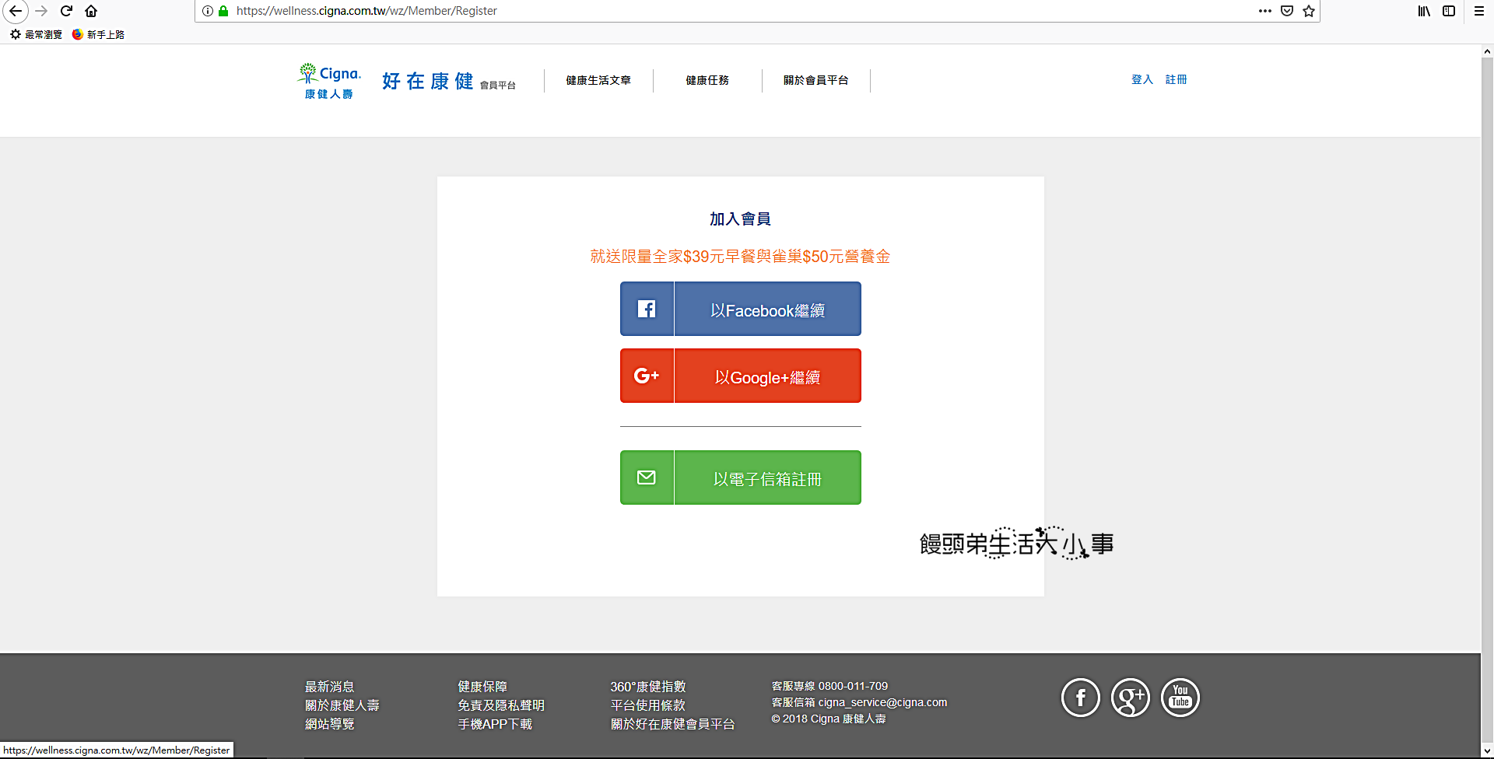Open footer link 關於好在康健會員平台
Viewport: 1494px width, 759px height.
[x=673, y=724]
